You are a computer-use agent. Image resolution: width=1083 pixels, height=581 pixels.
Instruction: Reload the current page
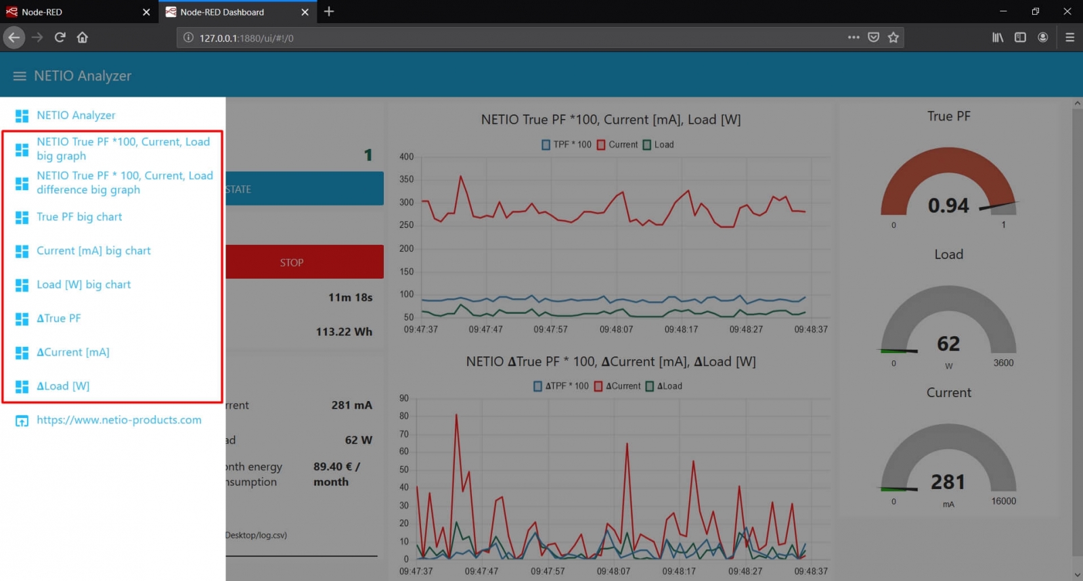[60, 37]
